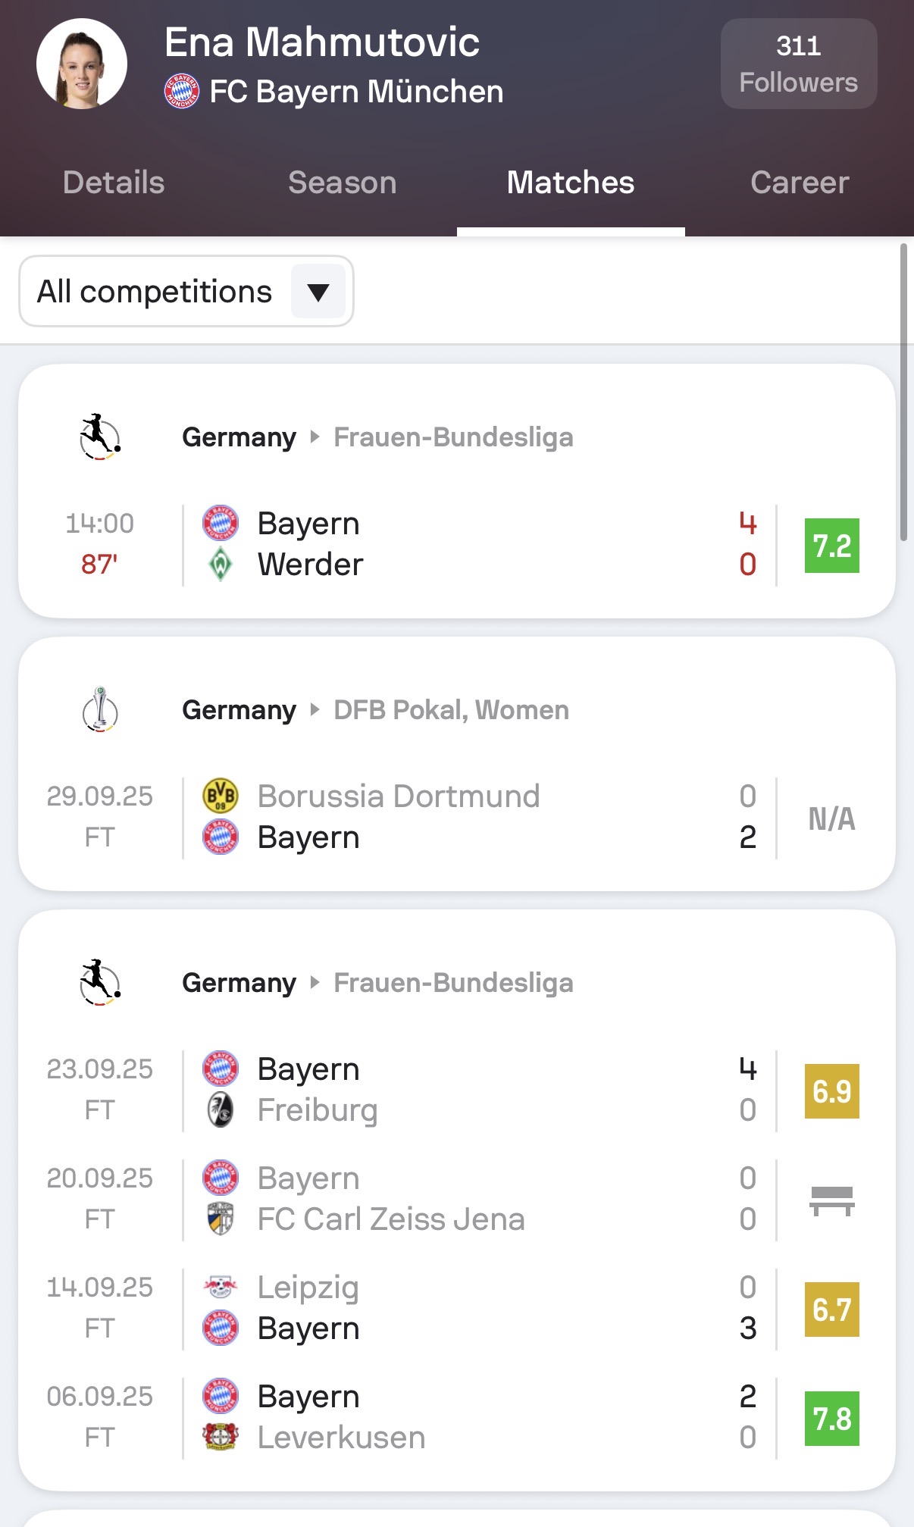
Task: Click the top Frauen-Bundesliga league icon
Action: 100,437
